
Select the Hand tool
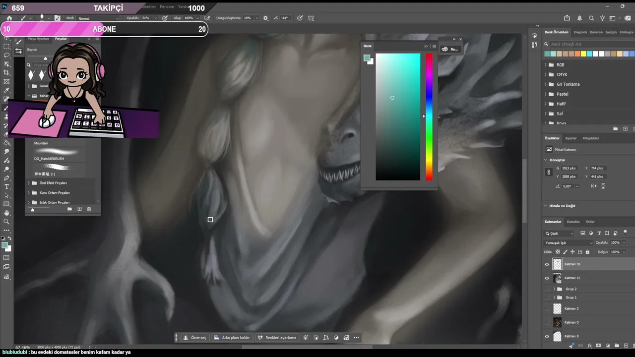click(x=6, y=213)
